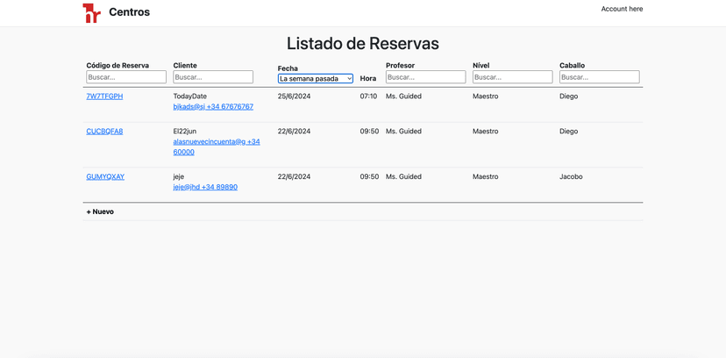Click the Hora column header
The width and height of the screenshot is (726, 358).
click(x=368, y=79)
